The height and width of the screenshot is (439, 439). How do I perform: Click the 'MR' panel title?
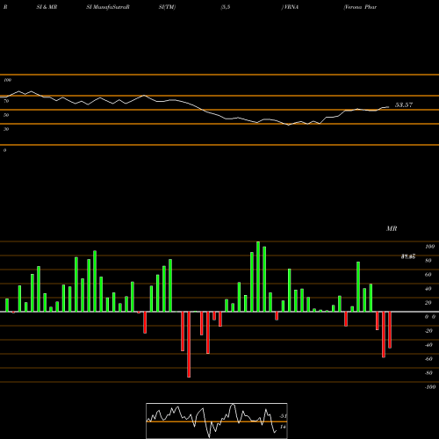[x=392, y=228]
